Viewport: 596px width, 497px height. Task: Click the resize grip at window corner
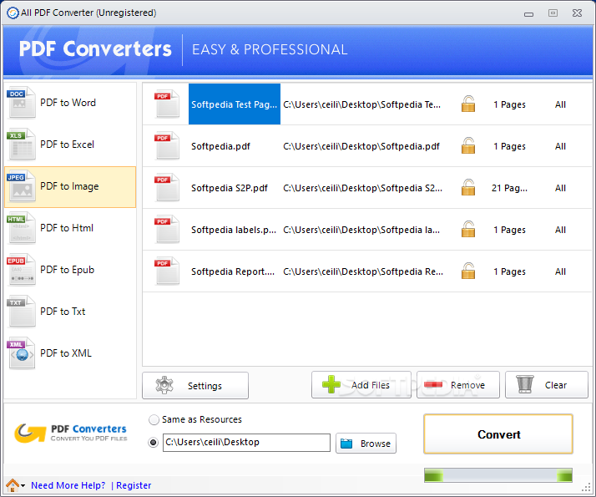tap(587, 488)
